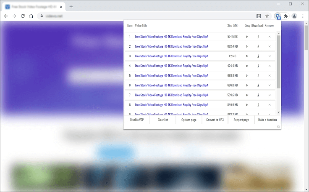Go to the browser home page
The height and width of the screenshot is (192, 309).
(31, 16)
